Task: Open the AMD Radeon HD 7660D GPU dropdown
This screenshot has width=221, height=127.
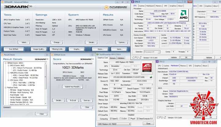Action: [x=114, y=124]
